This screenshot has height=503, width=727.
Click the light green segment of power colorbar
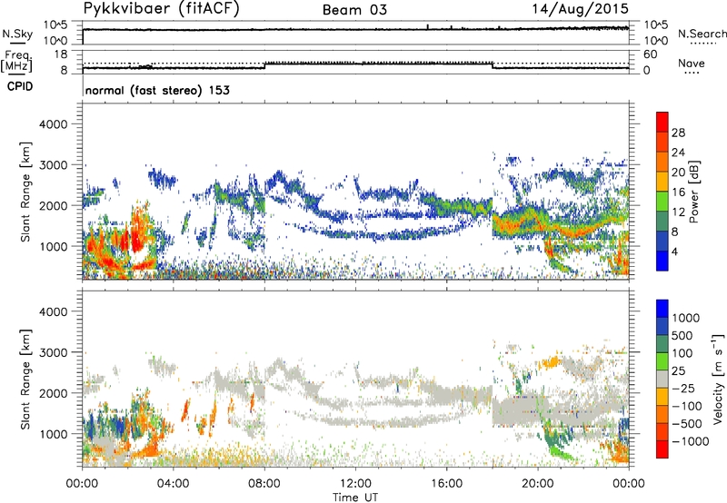(662, 202)
